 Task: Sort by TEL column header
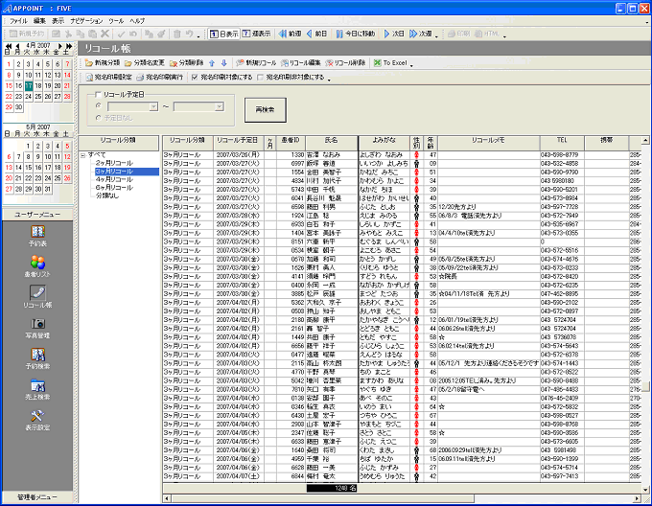click(x=562, y=143)
